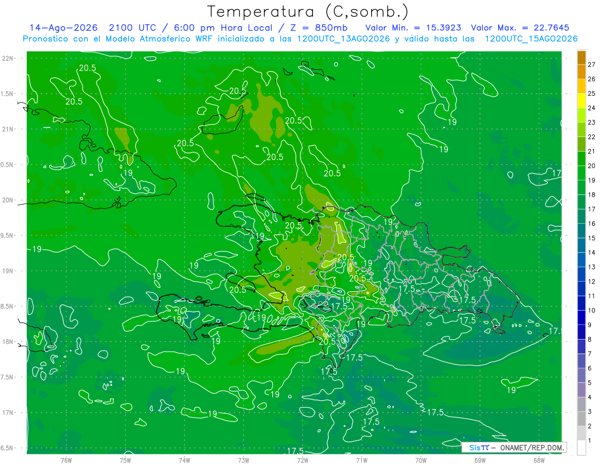This screenshot has height=467, width=605.
Task: Click color scale value "13"
Action: click(592, 267)
